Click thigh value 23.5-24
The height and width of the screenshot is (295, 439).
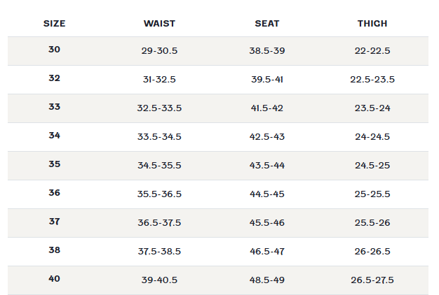click(x=372, y=108)
